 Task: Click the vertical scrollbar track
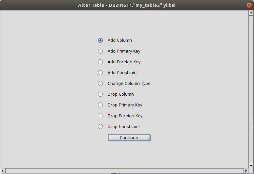point(251,88)
